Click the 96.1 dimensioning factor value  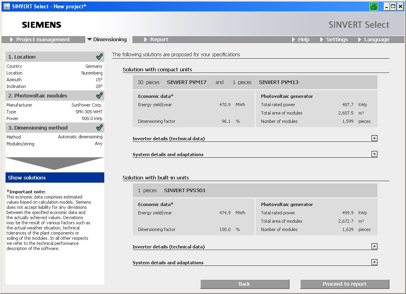226,121
